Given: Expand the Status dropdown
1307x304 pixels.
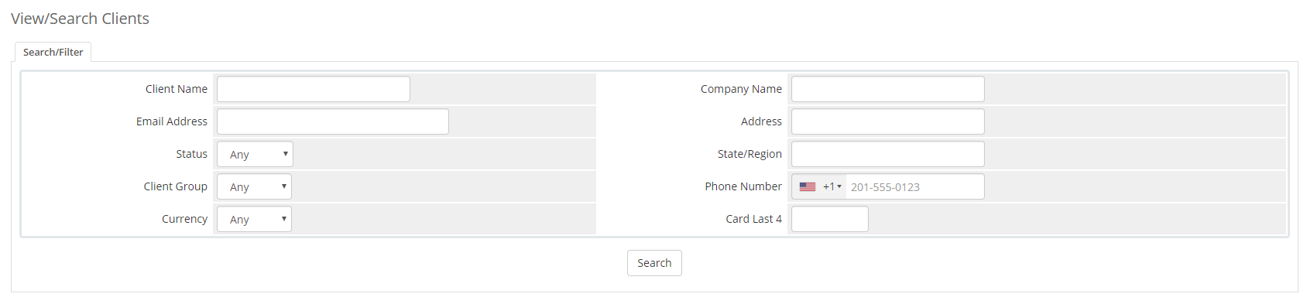Looking at the screenshot, I should coord(255,154).
